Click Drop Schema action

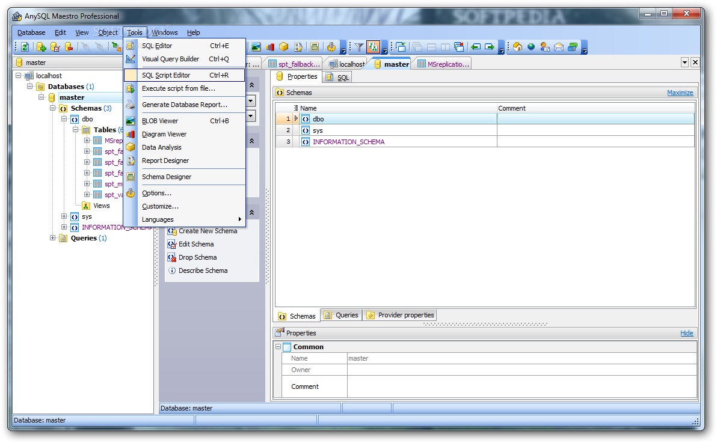pyautogui.click(x=192, y=257)
